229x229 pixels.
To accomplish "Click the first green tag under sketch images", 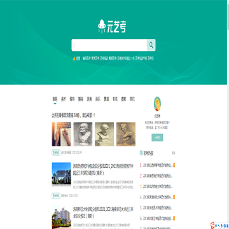I will pyautogui.click(x=56, y=153).
